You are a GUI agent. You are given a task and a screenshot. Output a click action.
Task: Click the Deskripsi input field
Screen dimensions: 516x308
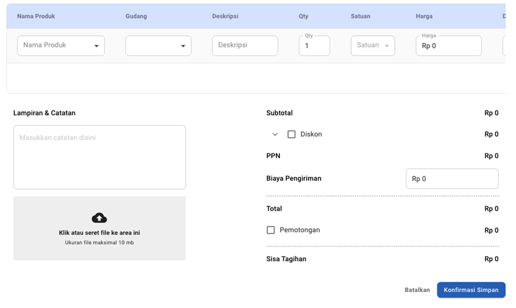[x=245, y=45]
